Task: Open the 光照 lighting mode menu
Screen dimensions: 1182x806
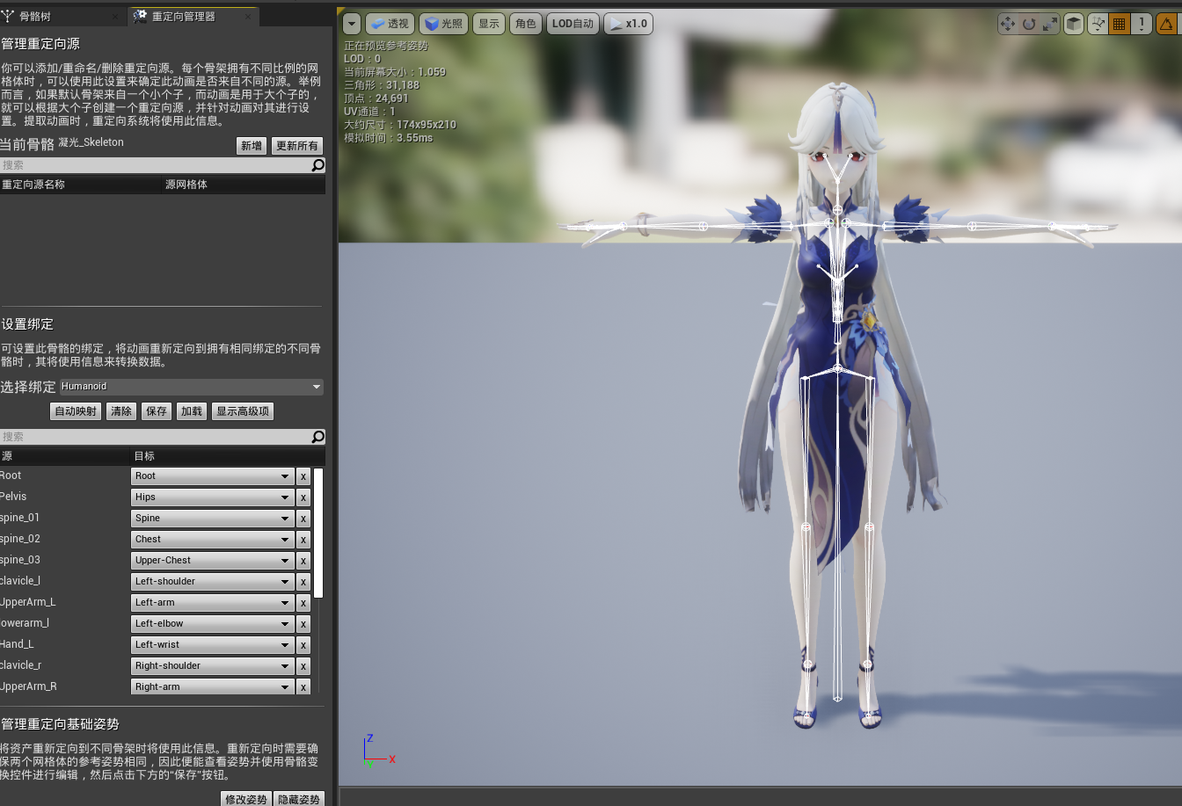Action: coord(443,24)
